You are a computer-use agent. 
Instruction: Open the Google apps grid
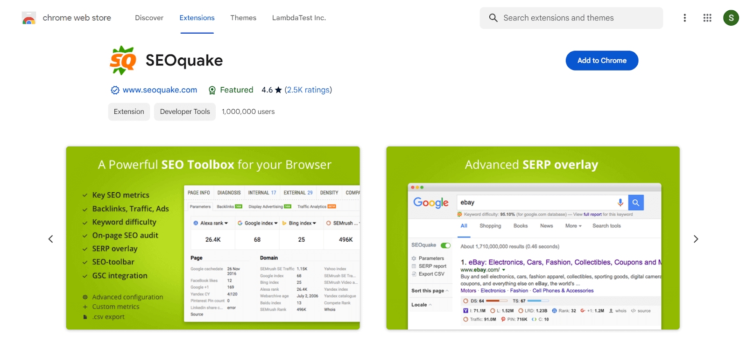(707, 18)
